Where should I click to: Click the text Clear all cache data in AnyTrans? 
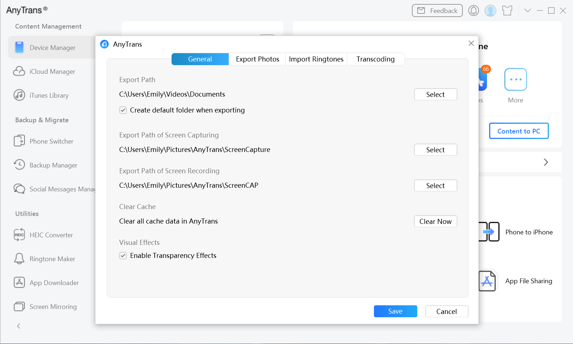pyautogui.click(x=168, y=221)
